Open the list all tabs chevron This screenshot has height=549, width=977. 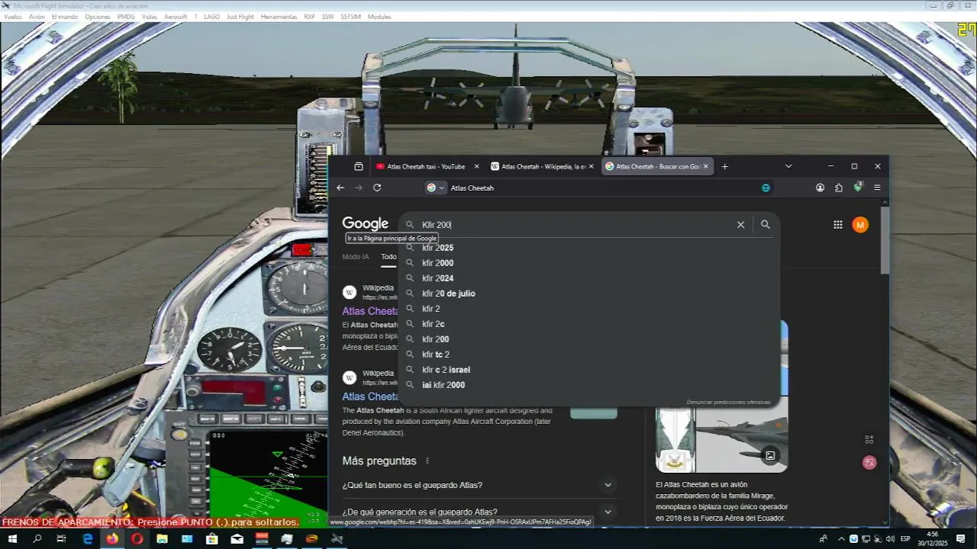(788, 166)
